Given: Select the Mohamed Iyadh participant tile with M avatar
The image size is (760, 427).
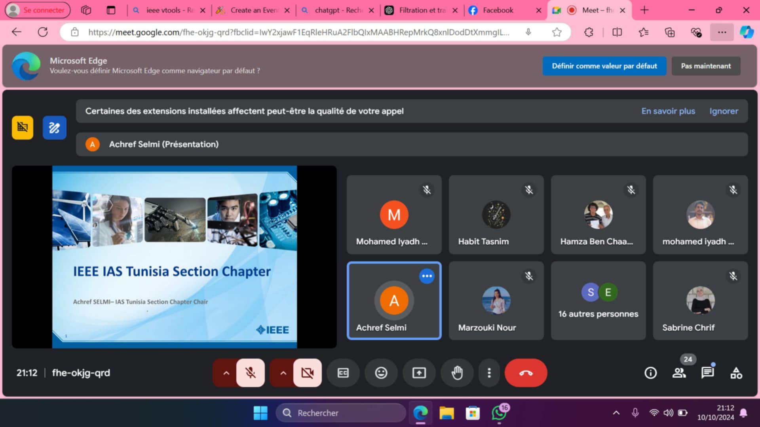Looking at the screenshot, I should click(x=394, y=215).
